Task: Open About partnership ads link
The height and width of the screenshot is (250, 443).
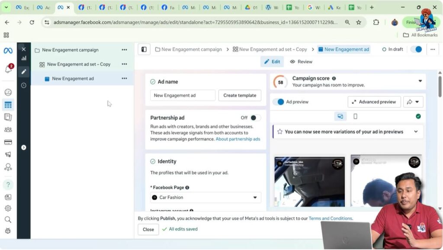Action: [x=238, y=139]
